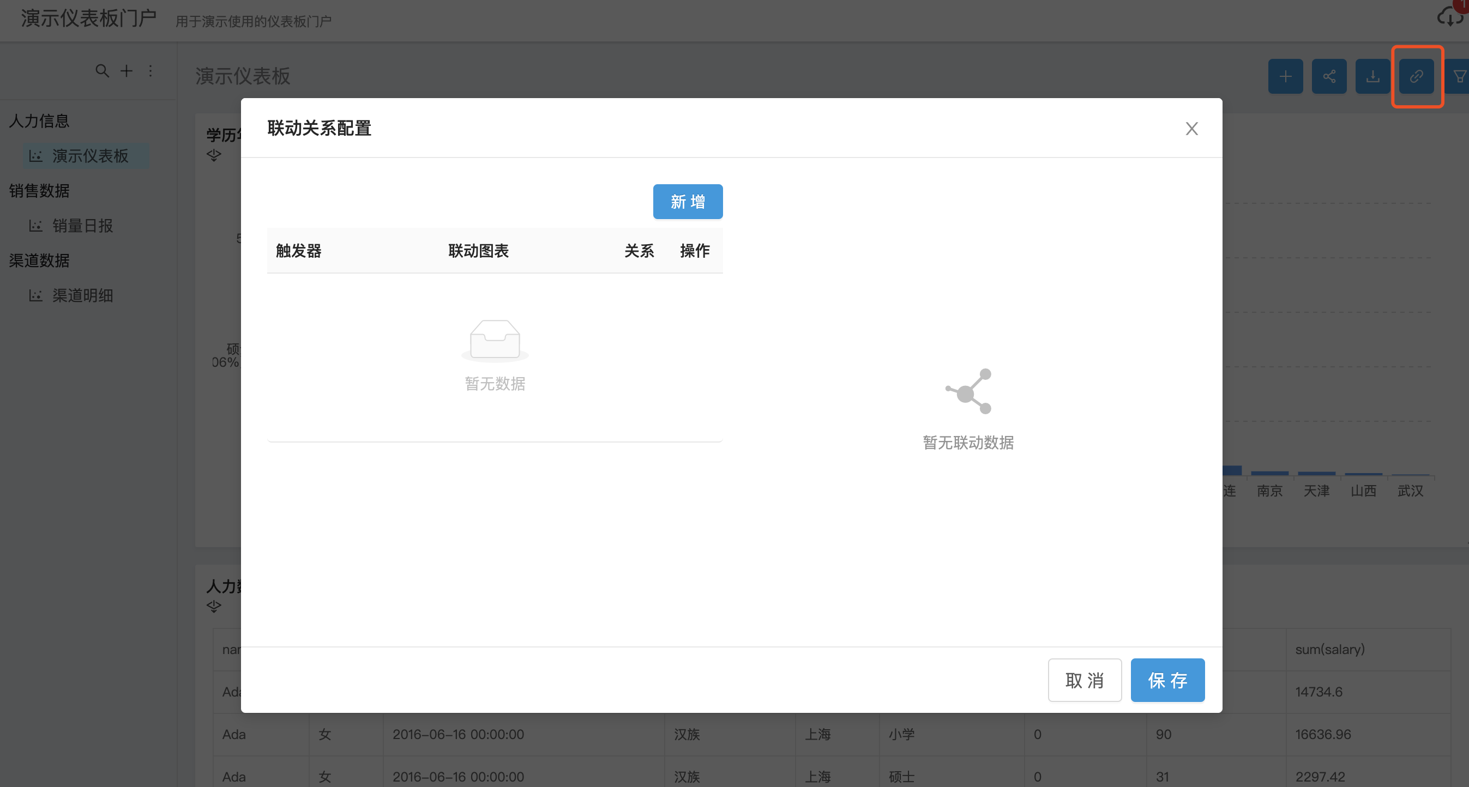
Task: Open the 销量日报 dashboard
Action: (82, 226)
